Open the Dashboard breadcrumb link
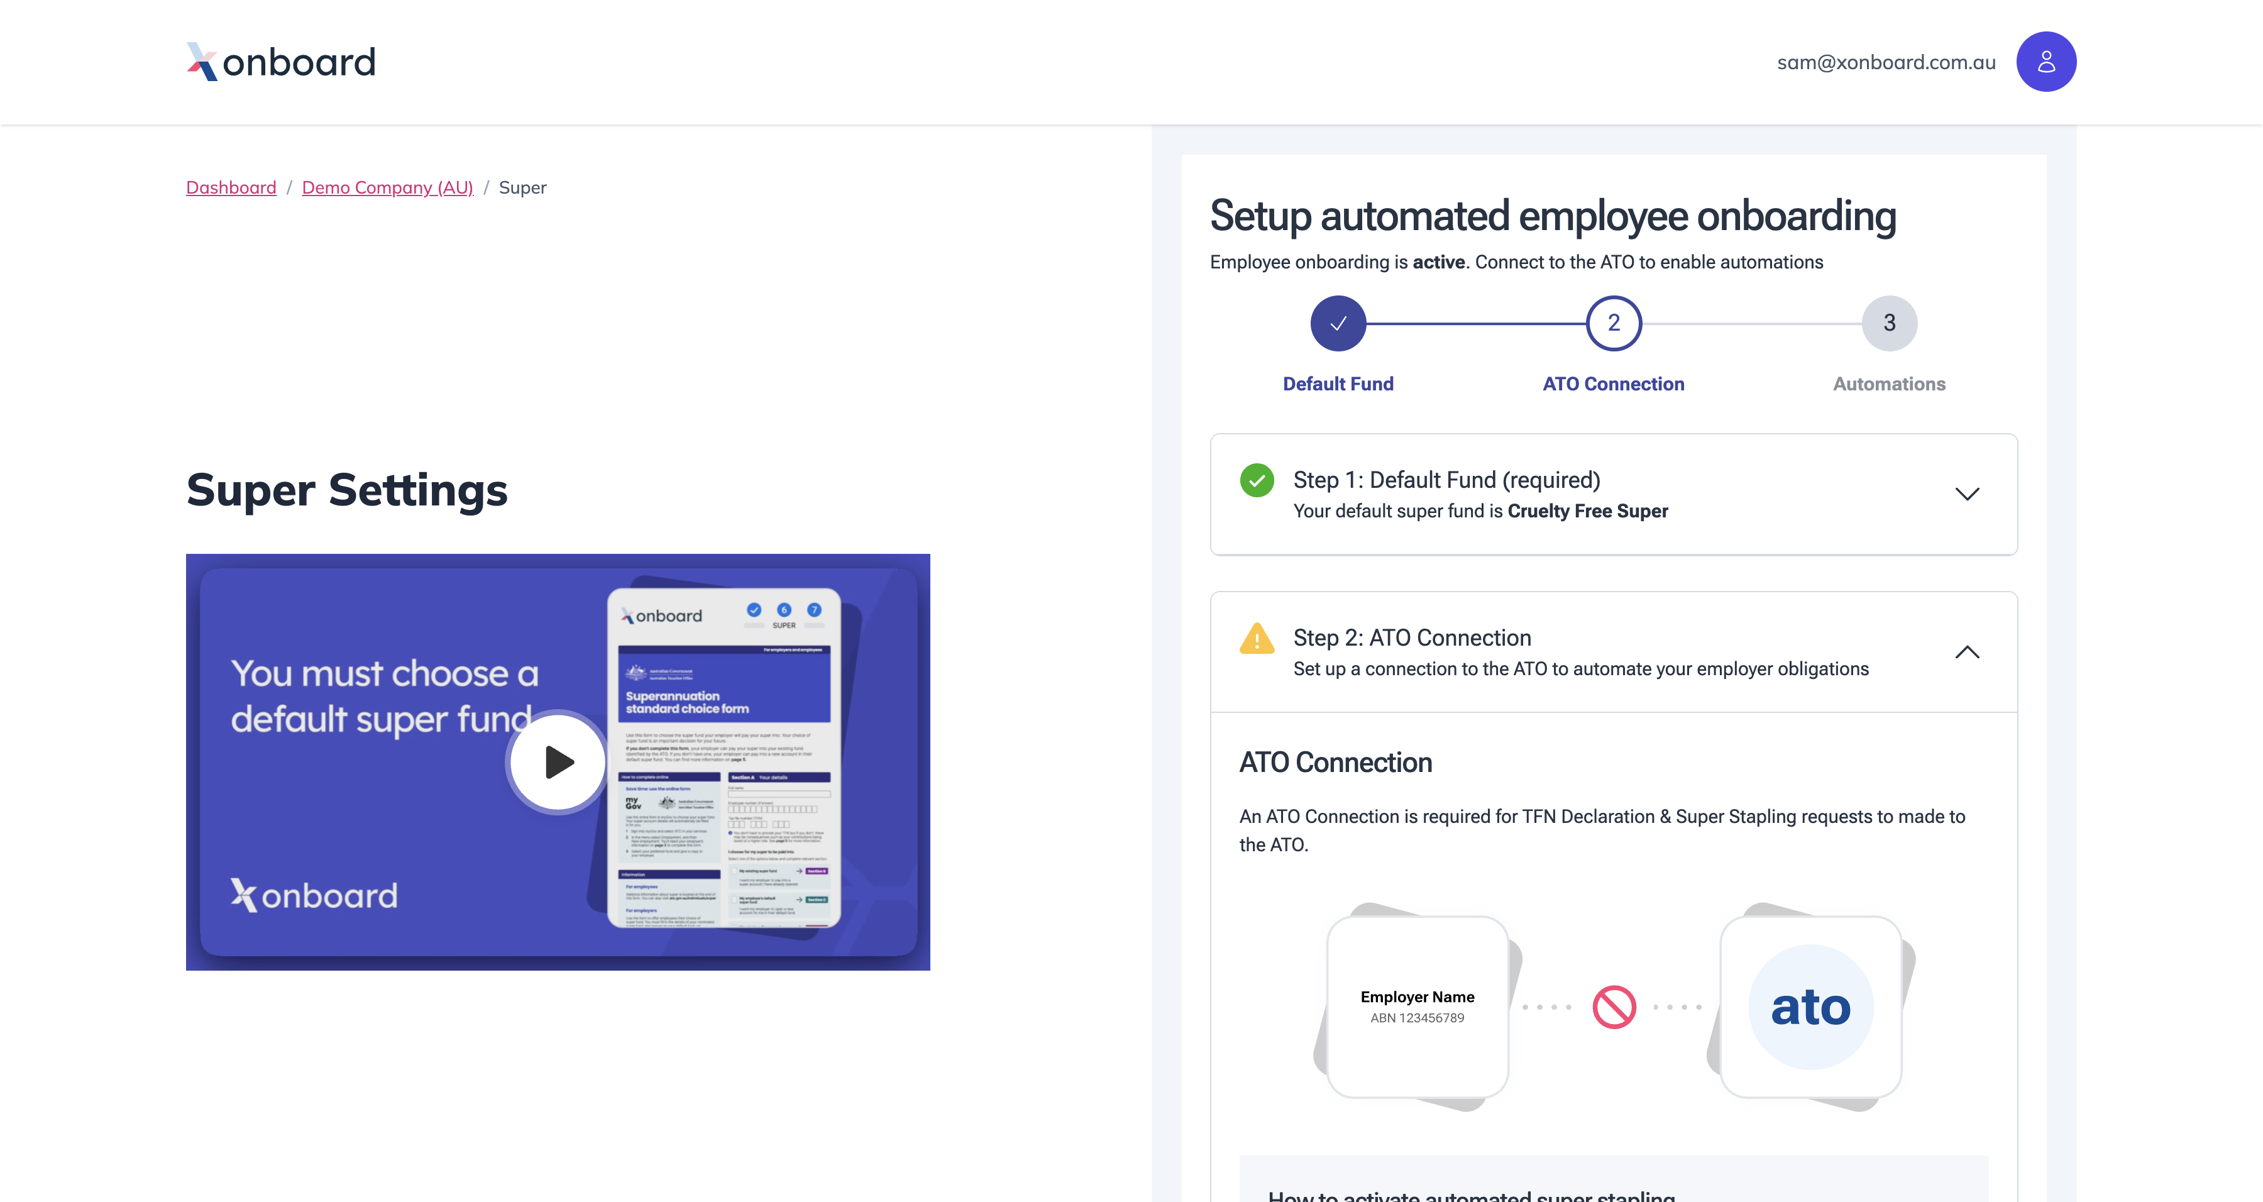Viewport: 2263px width, 1202px height. 230,187
